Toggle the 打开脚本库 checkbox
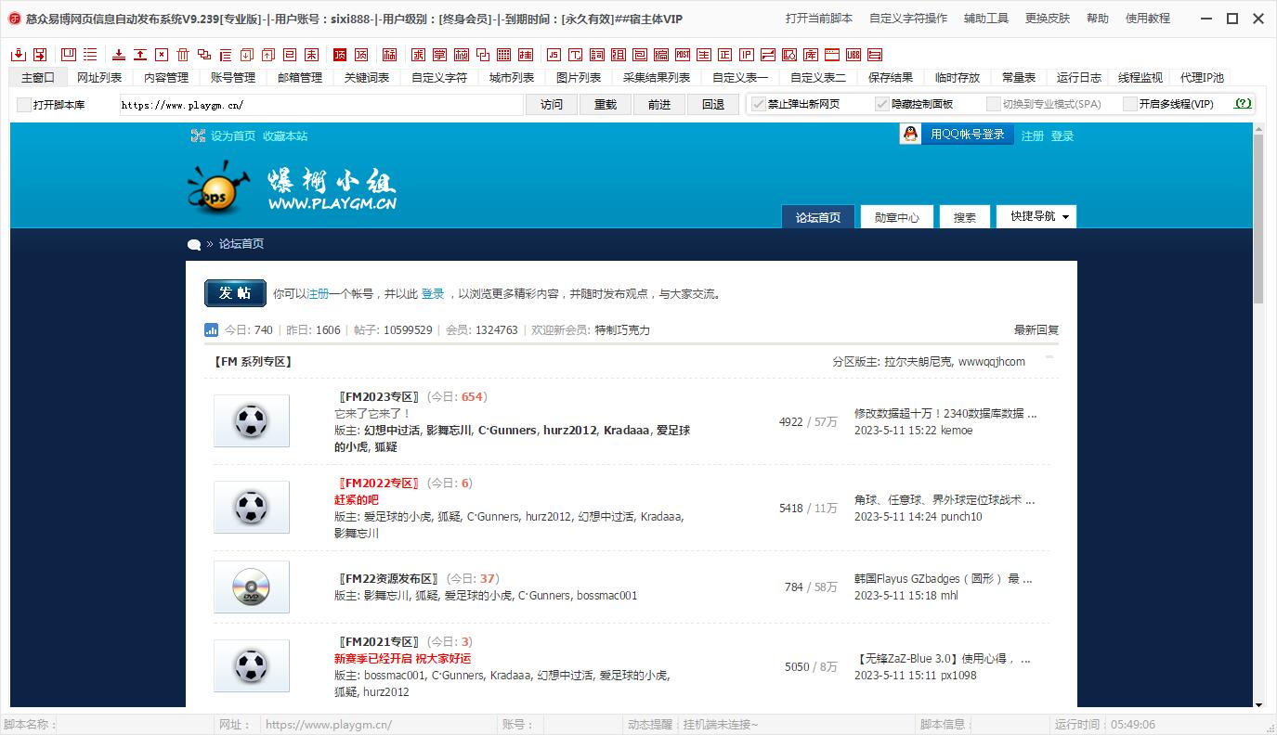The image size is (1277, 735). 24,105
